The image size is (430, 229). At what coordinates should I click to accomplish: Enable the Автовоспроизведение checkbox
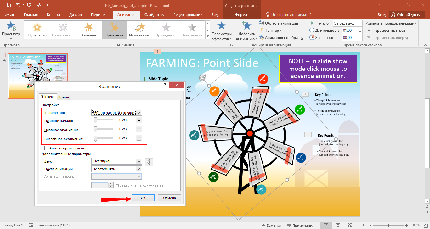coord(47,148)
